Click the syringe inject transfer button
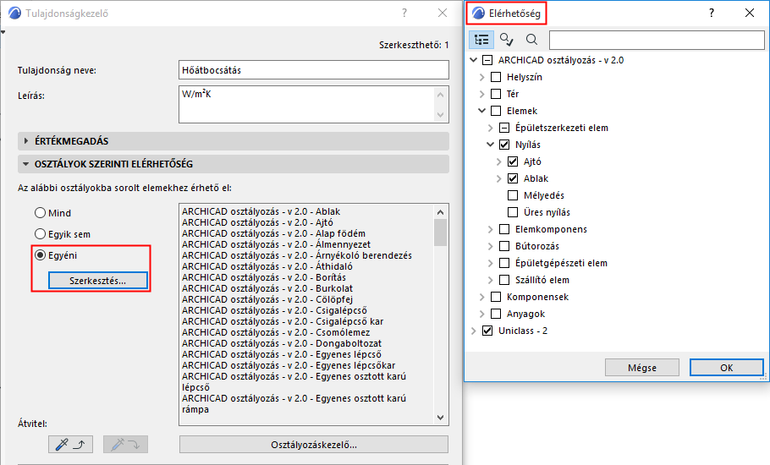 (x=125, y=443)
